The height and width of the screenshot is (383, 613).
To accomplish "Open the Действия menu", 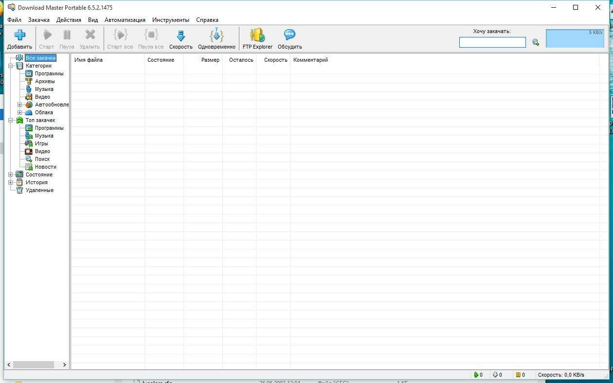I will (x=69, y=20).
